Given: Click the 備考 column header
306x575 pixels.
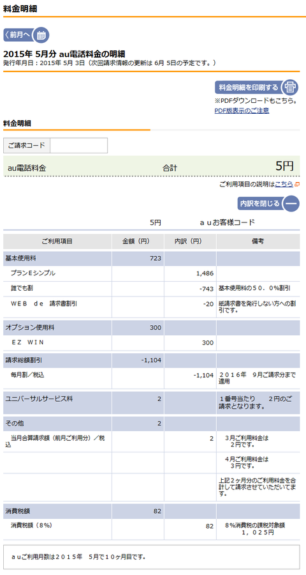Looking at the screenshot, I should (258, 241).
